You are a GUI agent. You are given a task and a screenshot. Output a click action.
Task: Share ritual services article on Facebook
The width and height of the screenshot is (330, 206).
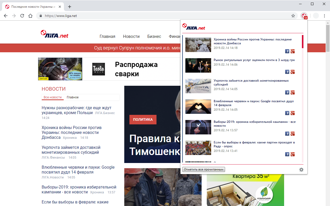click(287, 72)
